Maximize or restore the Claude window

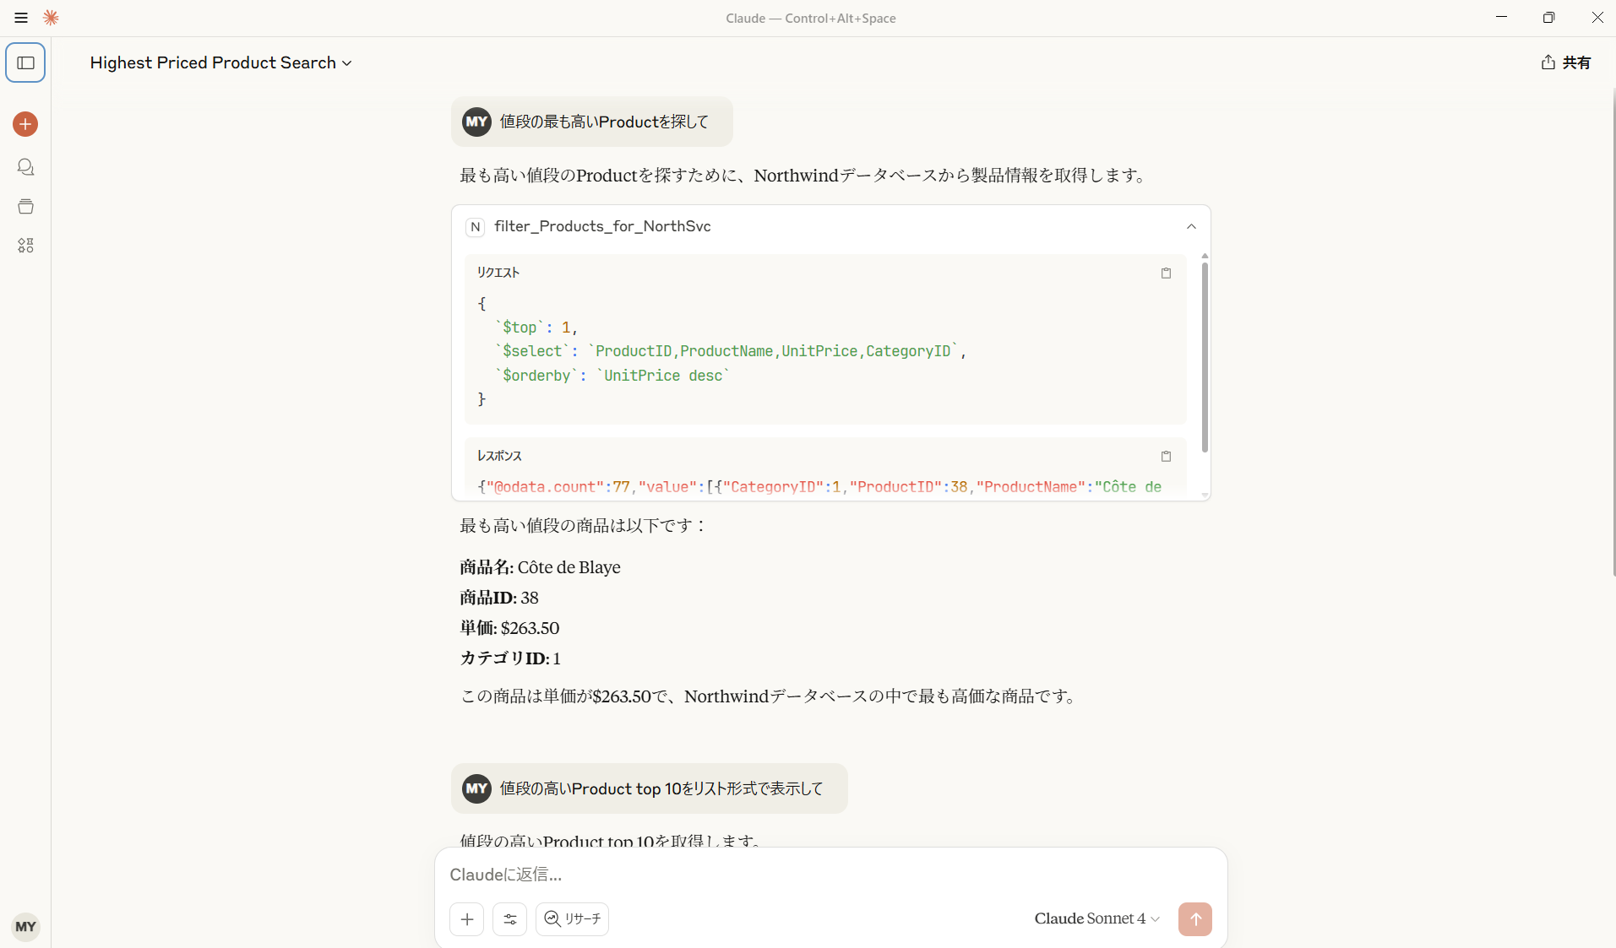point(1548,18)
